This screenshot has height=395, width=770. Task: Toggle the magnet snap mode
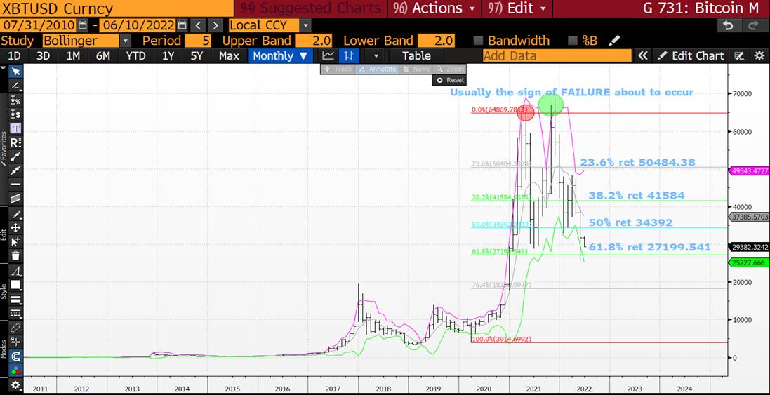15,356
